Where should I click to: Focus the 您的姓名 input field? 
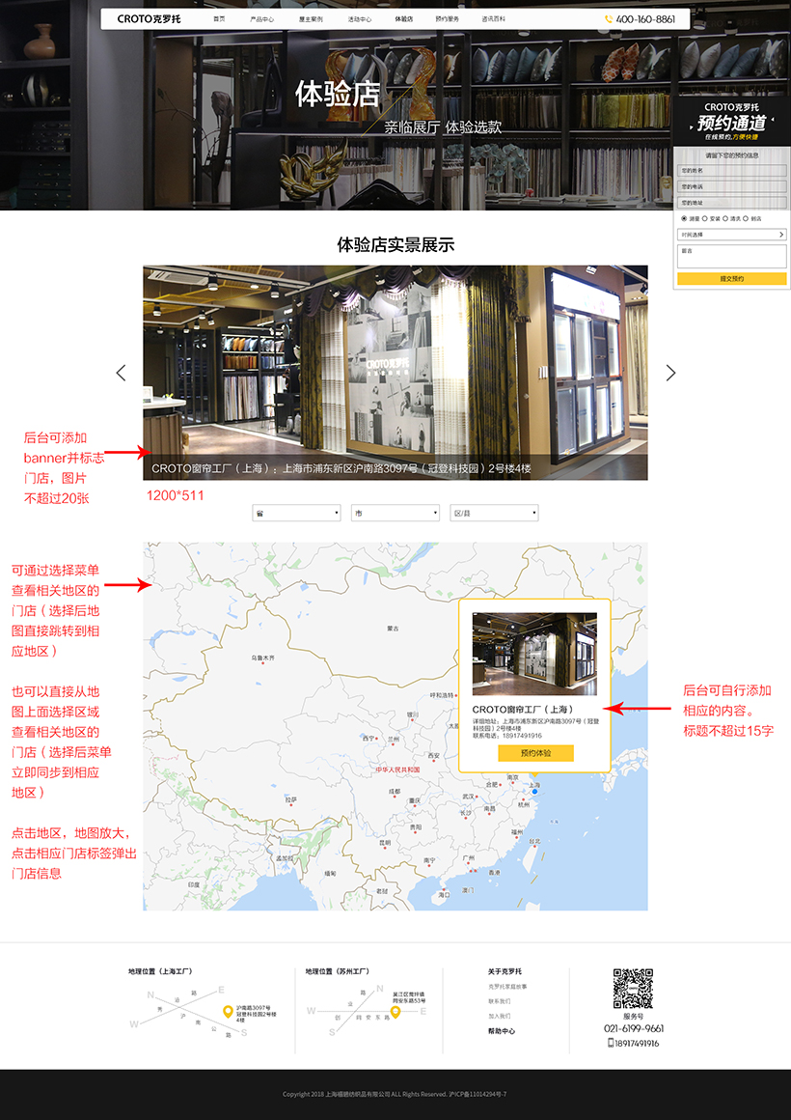[732, 171]
